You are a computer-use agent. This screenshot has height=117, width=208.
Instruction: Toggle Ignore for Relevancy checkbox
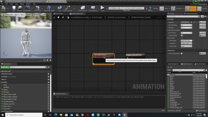pyautogui.click(x=182, y=53)
